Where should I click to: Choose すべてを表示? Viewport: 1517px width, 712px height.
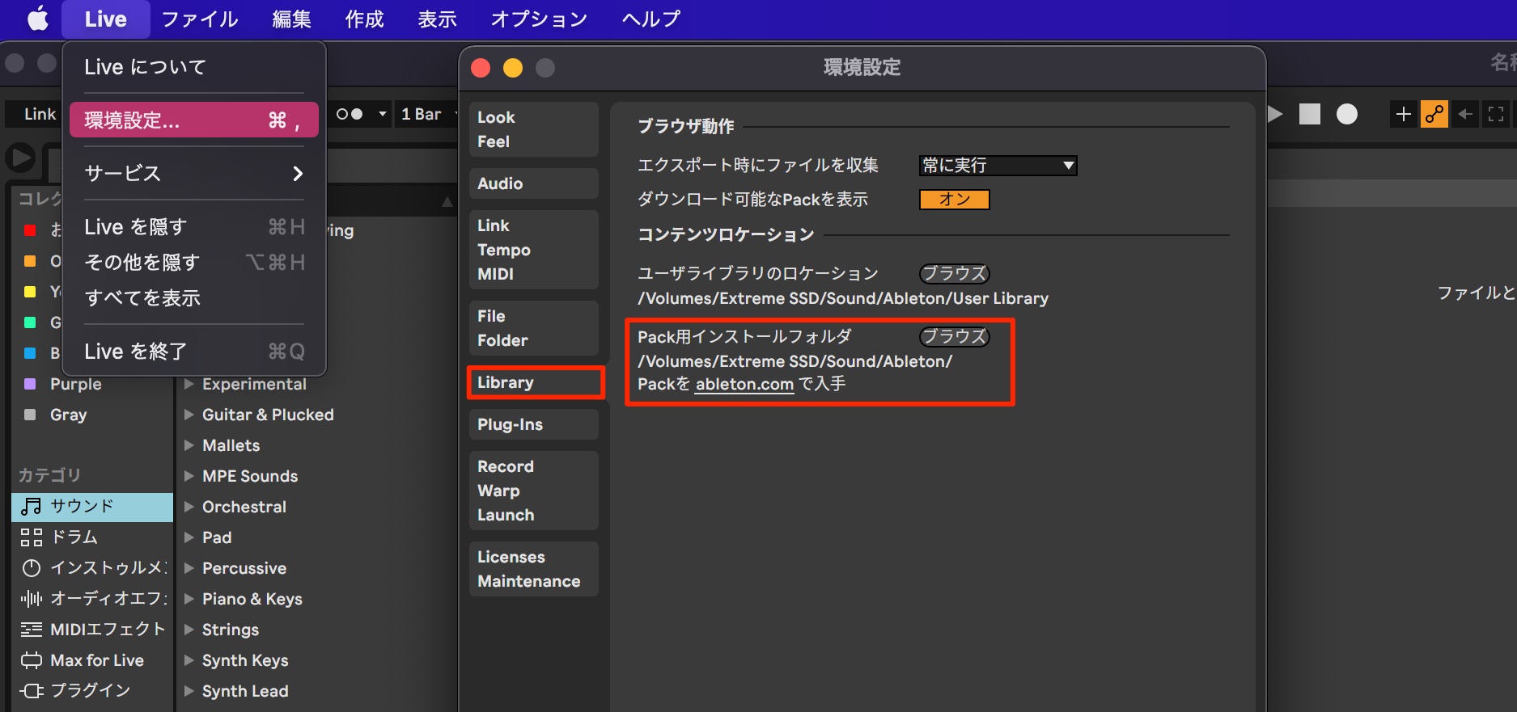[193, 298]
